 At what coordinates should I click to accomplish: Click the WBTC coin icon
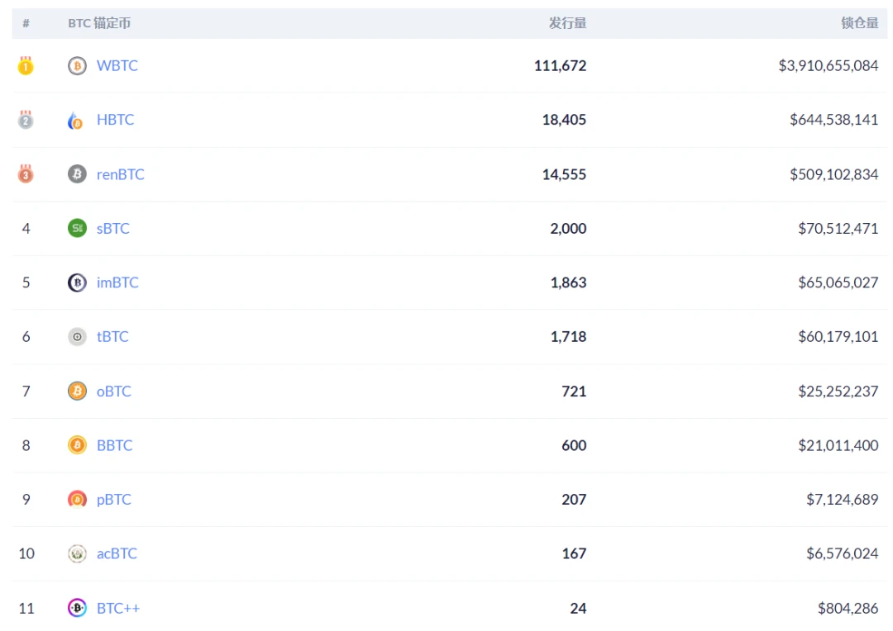[x=78, y=66]
